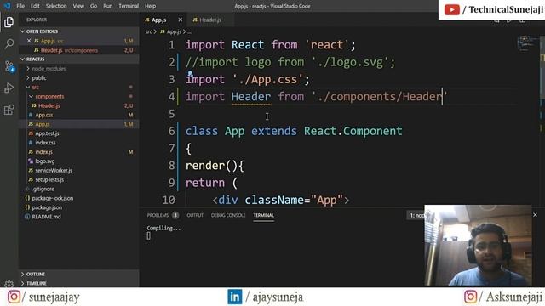Screen dimensions: 545x306
Task: Open package-lock.json file
Action: pyautogui.click(x=79, y=198)
